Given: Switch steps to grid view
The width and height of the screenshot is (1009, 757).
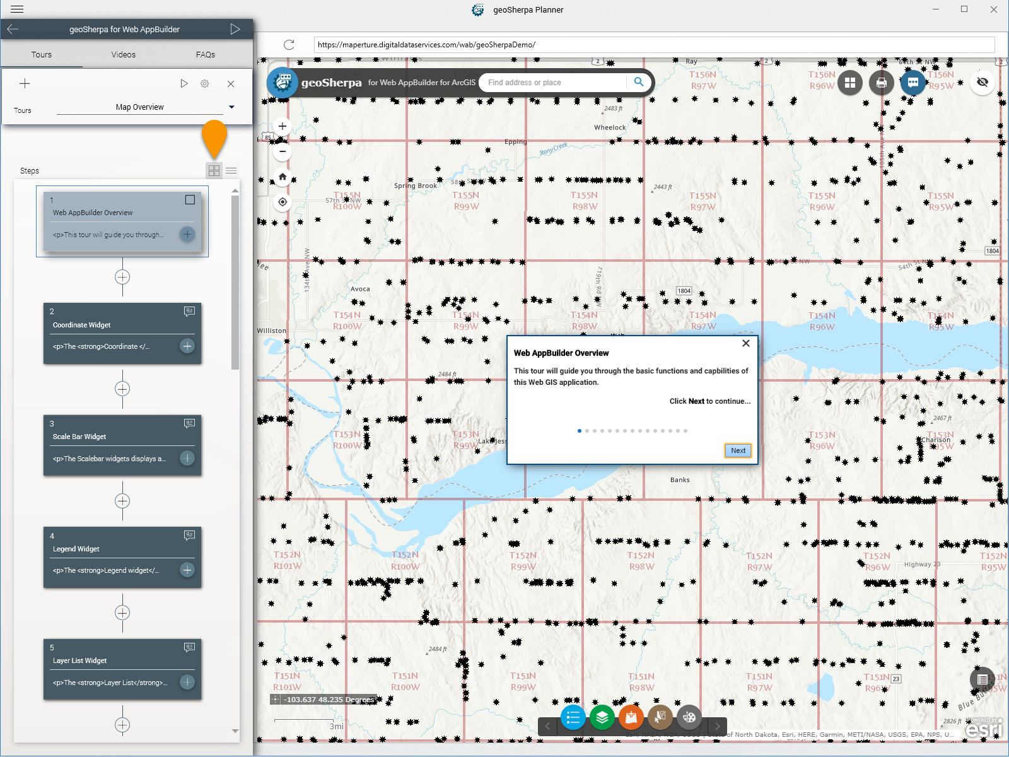Looking at the screenshot, I should [214, 170].
